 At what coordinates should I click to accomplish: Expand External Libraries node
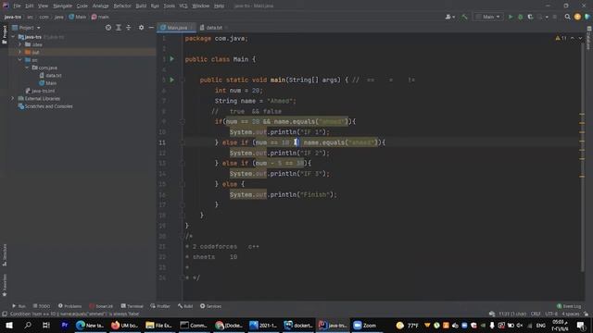pyautogui.click(x=12, y=99)
